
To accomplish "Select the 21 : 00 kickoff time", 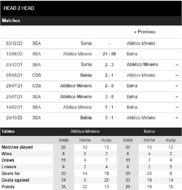I will pos(109,54).
